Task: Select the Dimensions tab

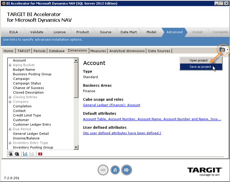Action: click(x=78, y=50)
